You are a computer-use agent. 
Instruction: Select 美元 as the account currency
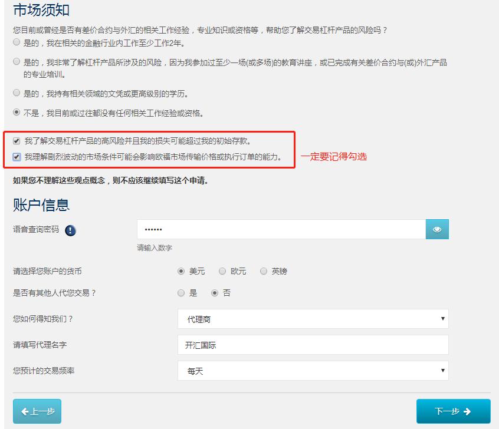pos(182,270)
